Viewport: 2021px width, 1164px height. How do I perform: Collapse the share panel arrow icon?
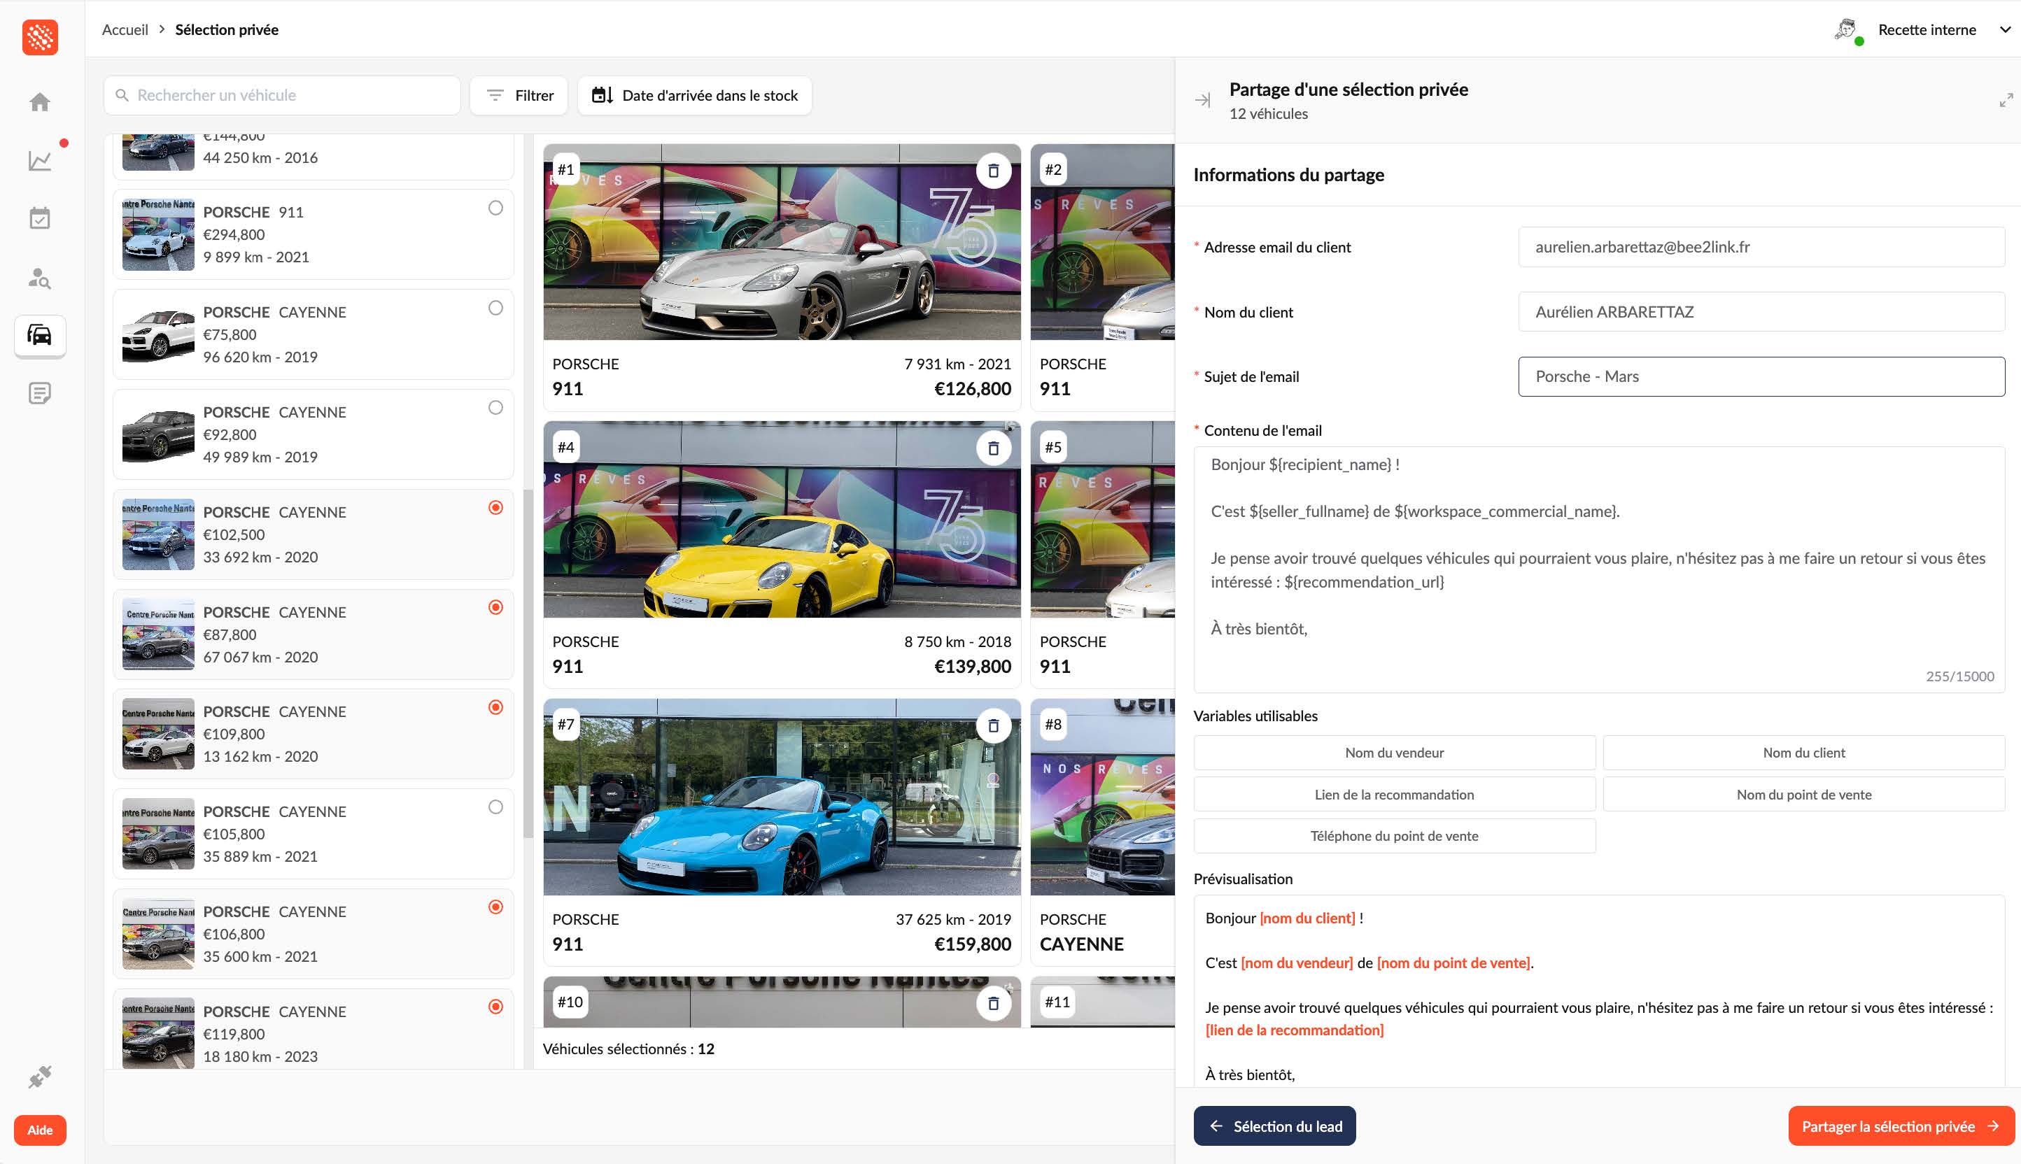1202,100
